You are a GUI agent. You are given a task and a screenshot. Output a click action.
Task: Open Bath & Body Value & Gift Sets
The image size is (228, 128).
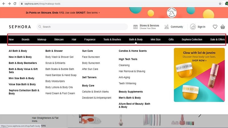(x=23, y=71)
